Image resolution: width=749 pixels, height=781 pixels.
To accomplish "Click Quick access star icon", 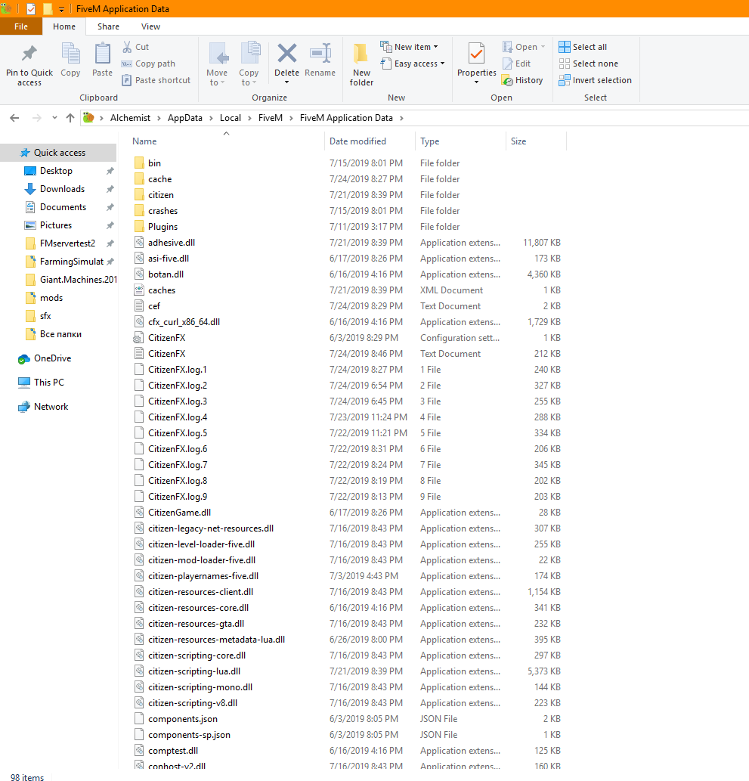I will tap(25, 153).
